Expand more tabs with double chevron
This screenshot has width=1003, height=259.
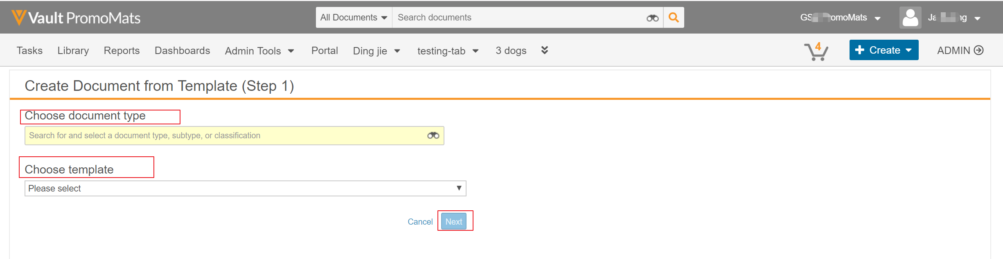544,50
